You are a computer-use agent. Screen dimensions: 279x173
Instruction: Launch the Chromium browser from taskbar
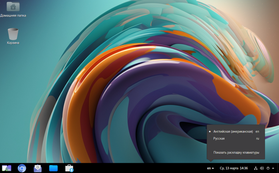pos(22,168)
